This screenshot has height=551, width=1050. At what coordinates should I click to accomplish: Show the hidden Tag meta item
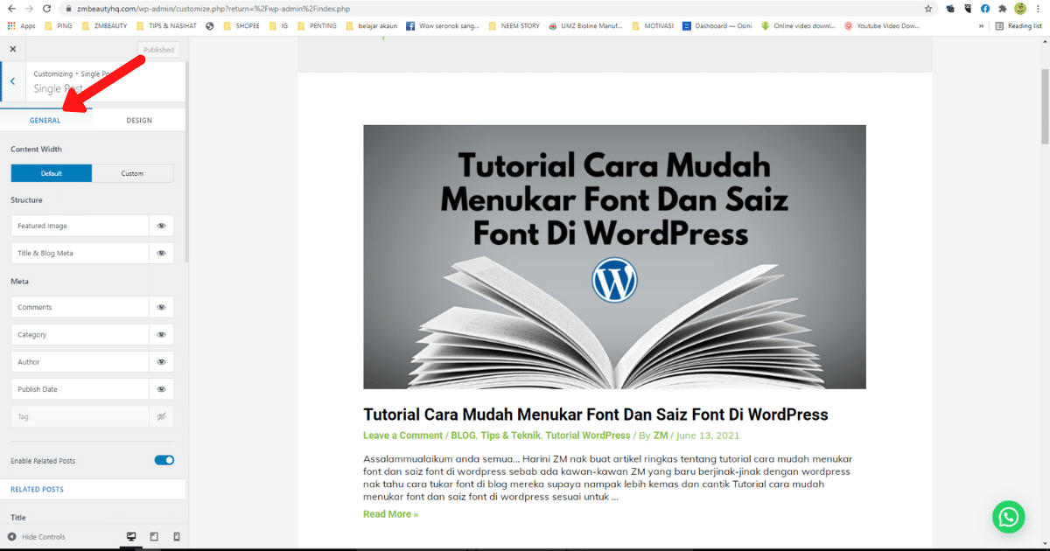coord(161,416)
